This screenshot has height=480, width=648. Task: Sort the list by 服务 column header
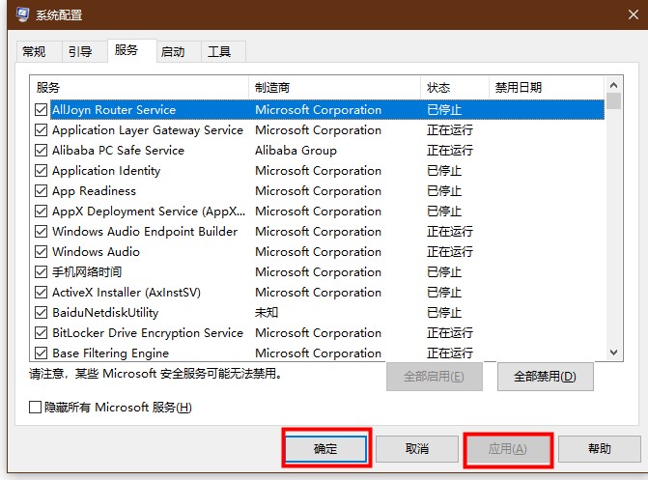click(x=139, y=87)
